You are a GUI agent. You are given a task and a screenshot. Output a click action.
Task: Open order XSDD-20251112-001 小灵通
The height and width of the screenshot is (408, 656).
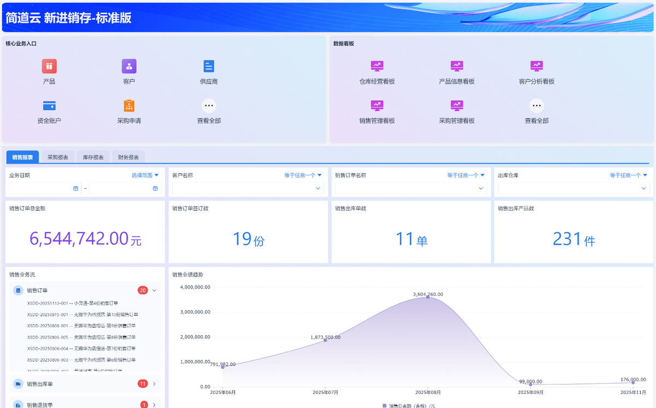(73, 303)
